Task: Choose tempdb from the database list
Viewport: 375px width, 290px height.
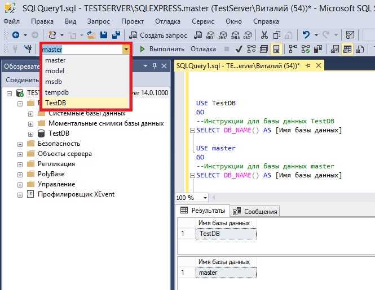Action: pos(56,92)
